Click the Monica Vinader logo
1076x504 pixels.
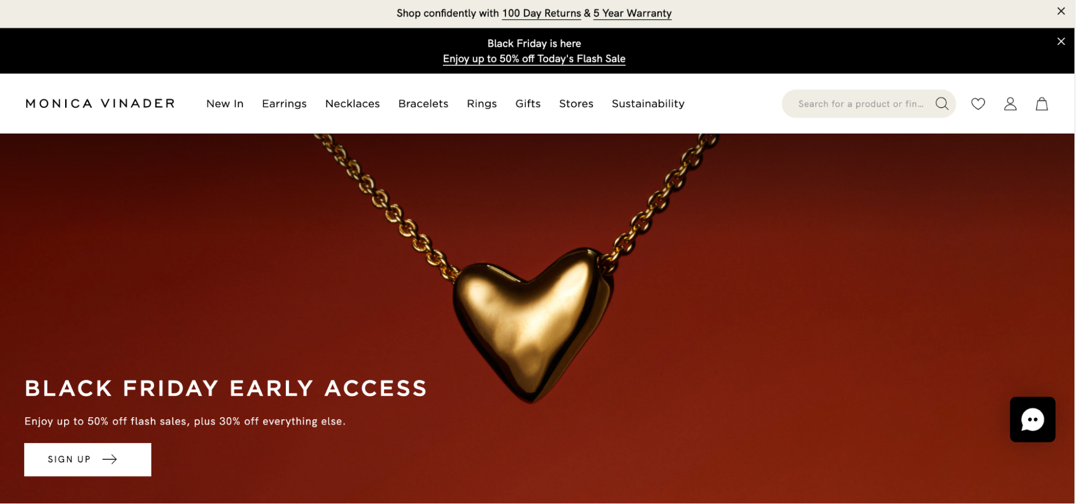(x=100, y=103)
